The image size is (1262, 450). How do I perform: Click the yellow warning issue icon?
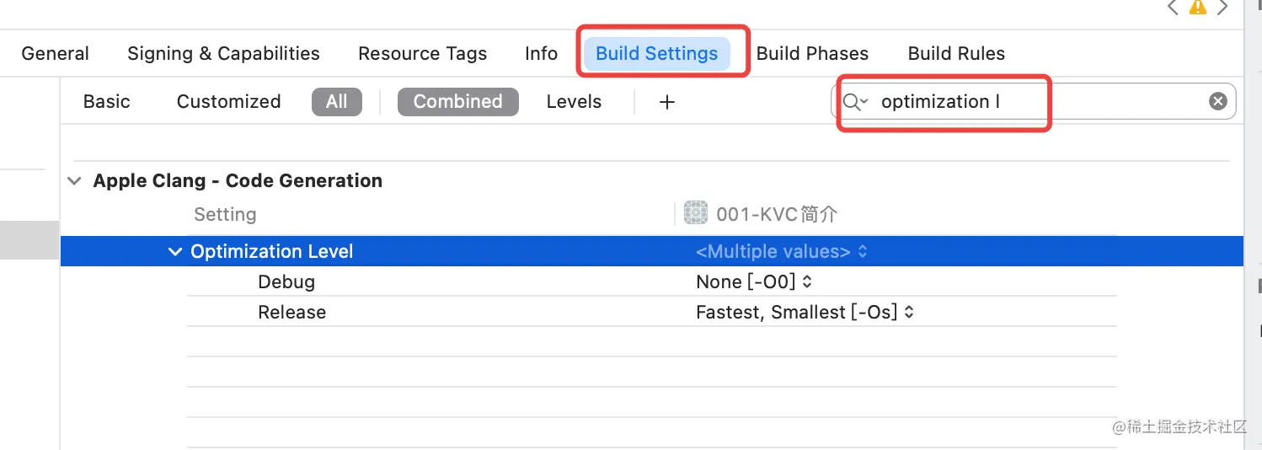click(x=1197, y=7)
